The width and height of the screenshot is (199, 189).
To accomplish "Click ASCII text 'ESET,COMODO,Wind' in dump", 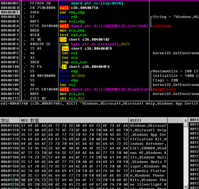I will tap(148, 148).
